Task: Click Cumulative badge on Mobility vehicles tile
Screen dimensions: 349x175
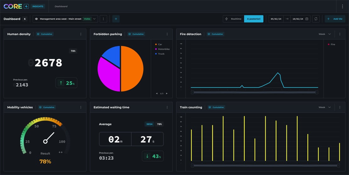Action: (47, 107)
